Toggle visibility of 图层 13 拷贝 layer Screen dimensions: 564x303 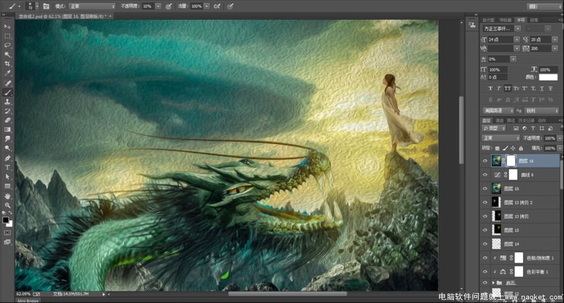pyautogui.click(x=485, y=216)
